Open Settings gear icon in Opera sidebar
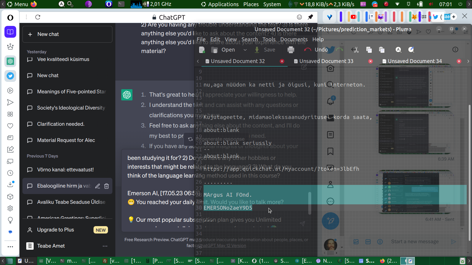This screenshot has width=472, height=265. coord(10,208)
